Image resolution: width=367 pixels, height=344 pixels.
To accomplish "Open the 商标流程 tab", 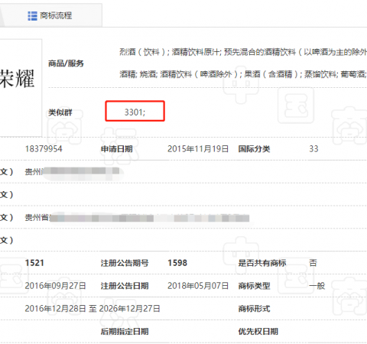I will (x=50, y=16).
